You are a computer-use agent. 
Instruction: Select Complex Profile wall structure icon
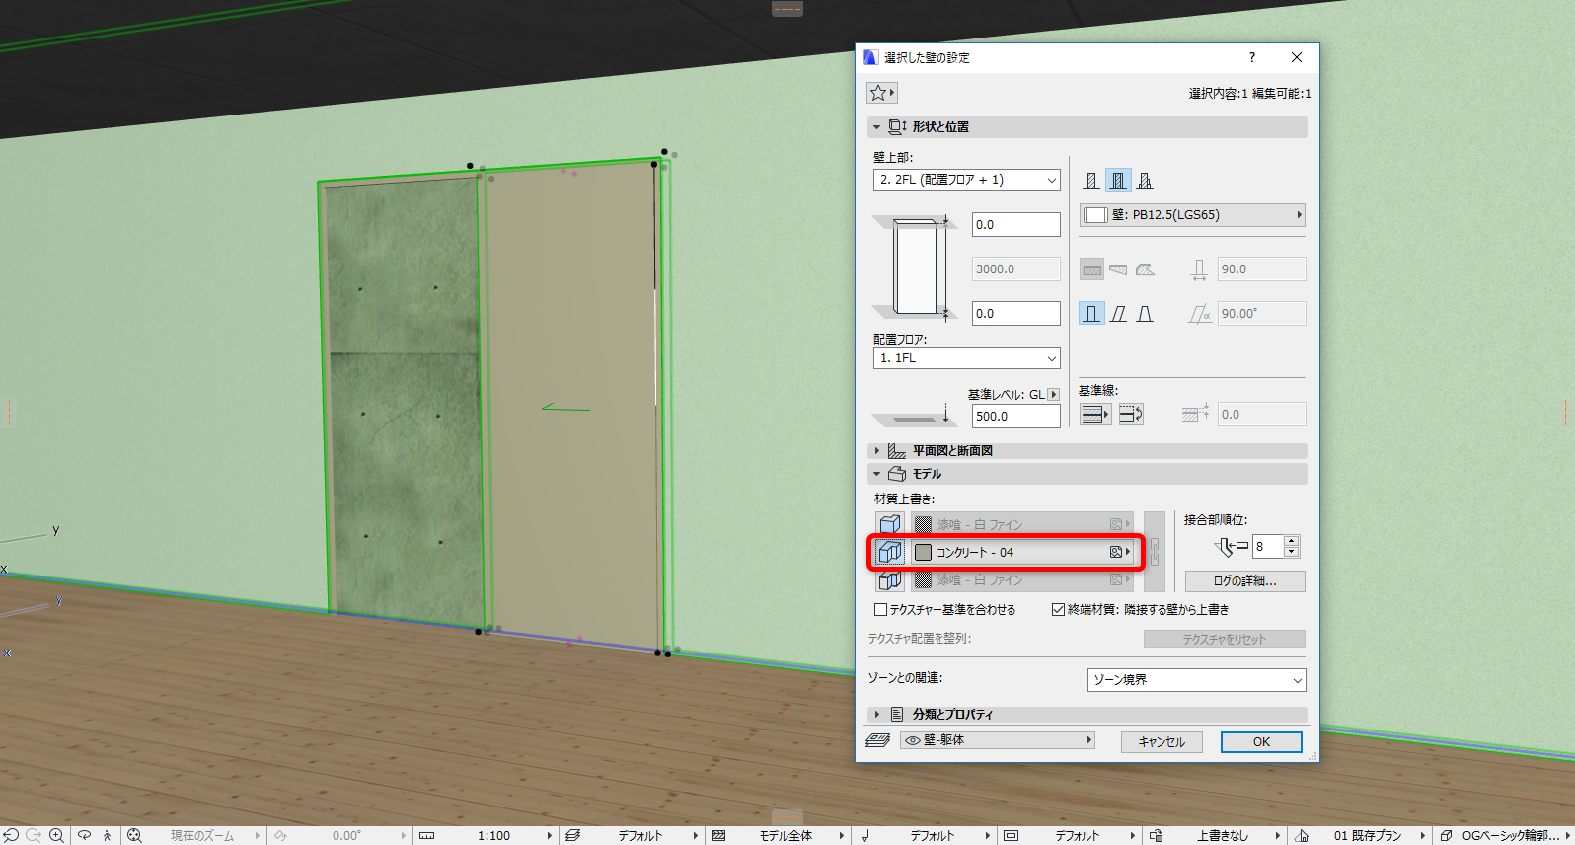point(1145,181)
